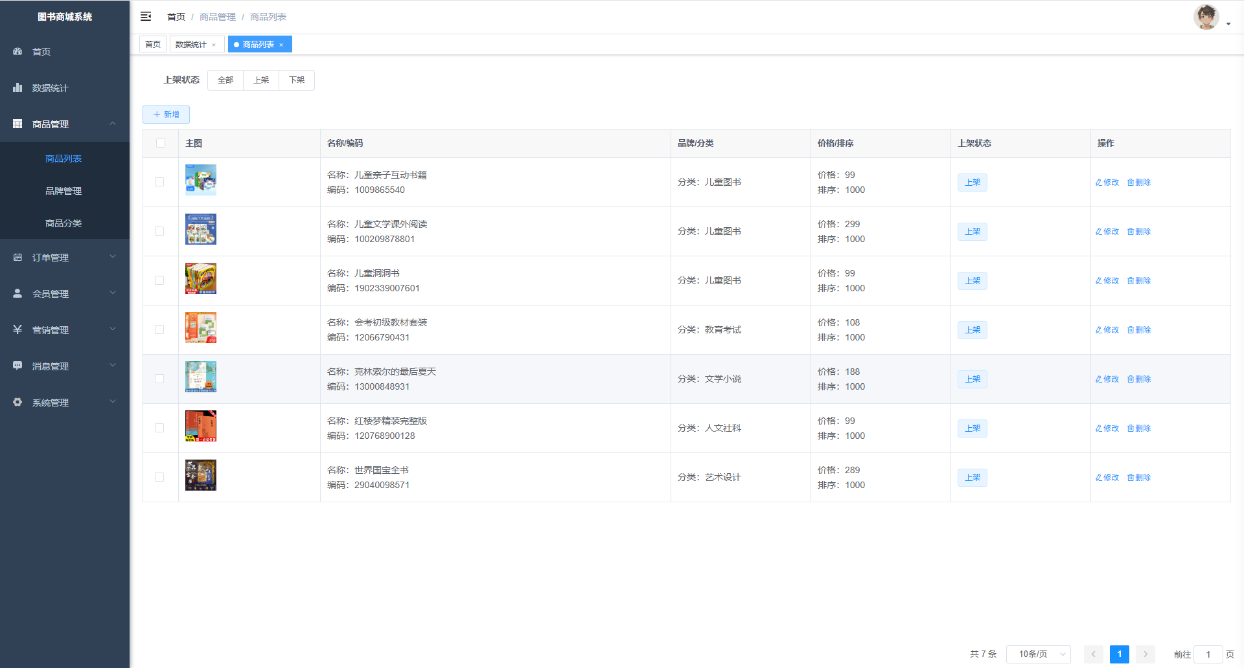Image resolution: width=1244 pixels, height=668 pixels.
Task: Click the 营销管理 yen icon
Action: point(17,329)
